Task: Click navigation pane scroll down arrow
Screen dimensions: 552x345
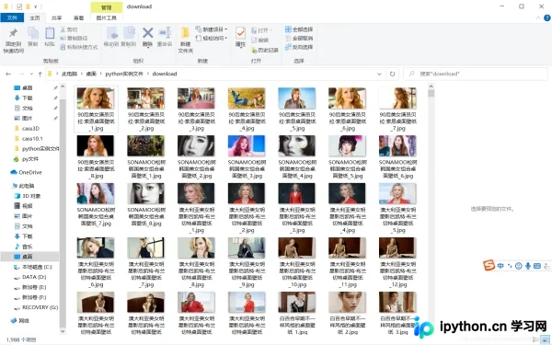Action: (63, 331)
